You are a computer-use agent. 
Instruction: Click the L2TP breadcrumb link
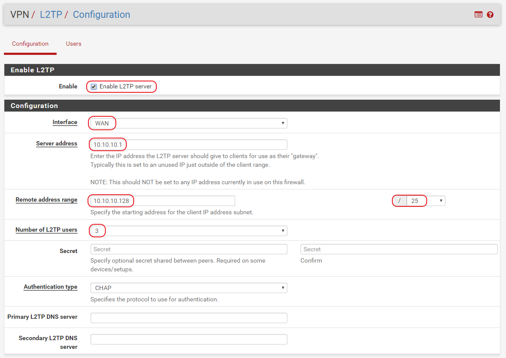tap(51, 14)
